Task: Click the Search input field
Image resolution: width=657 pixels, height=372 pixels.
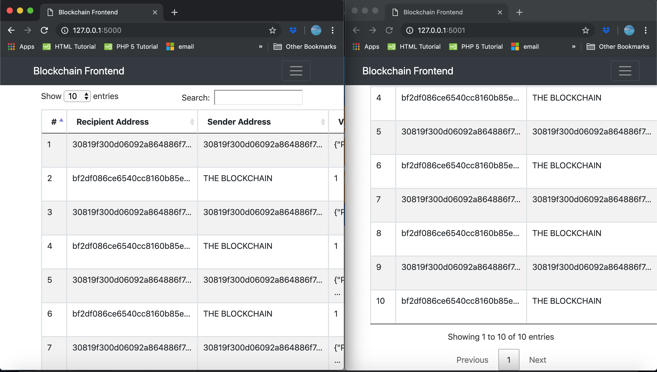Action: tap(258, 97)
